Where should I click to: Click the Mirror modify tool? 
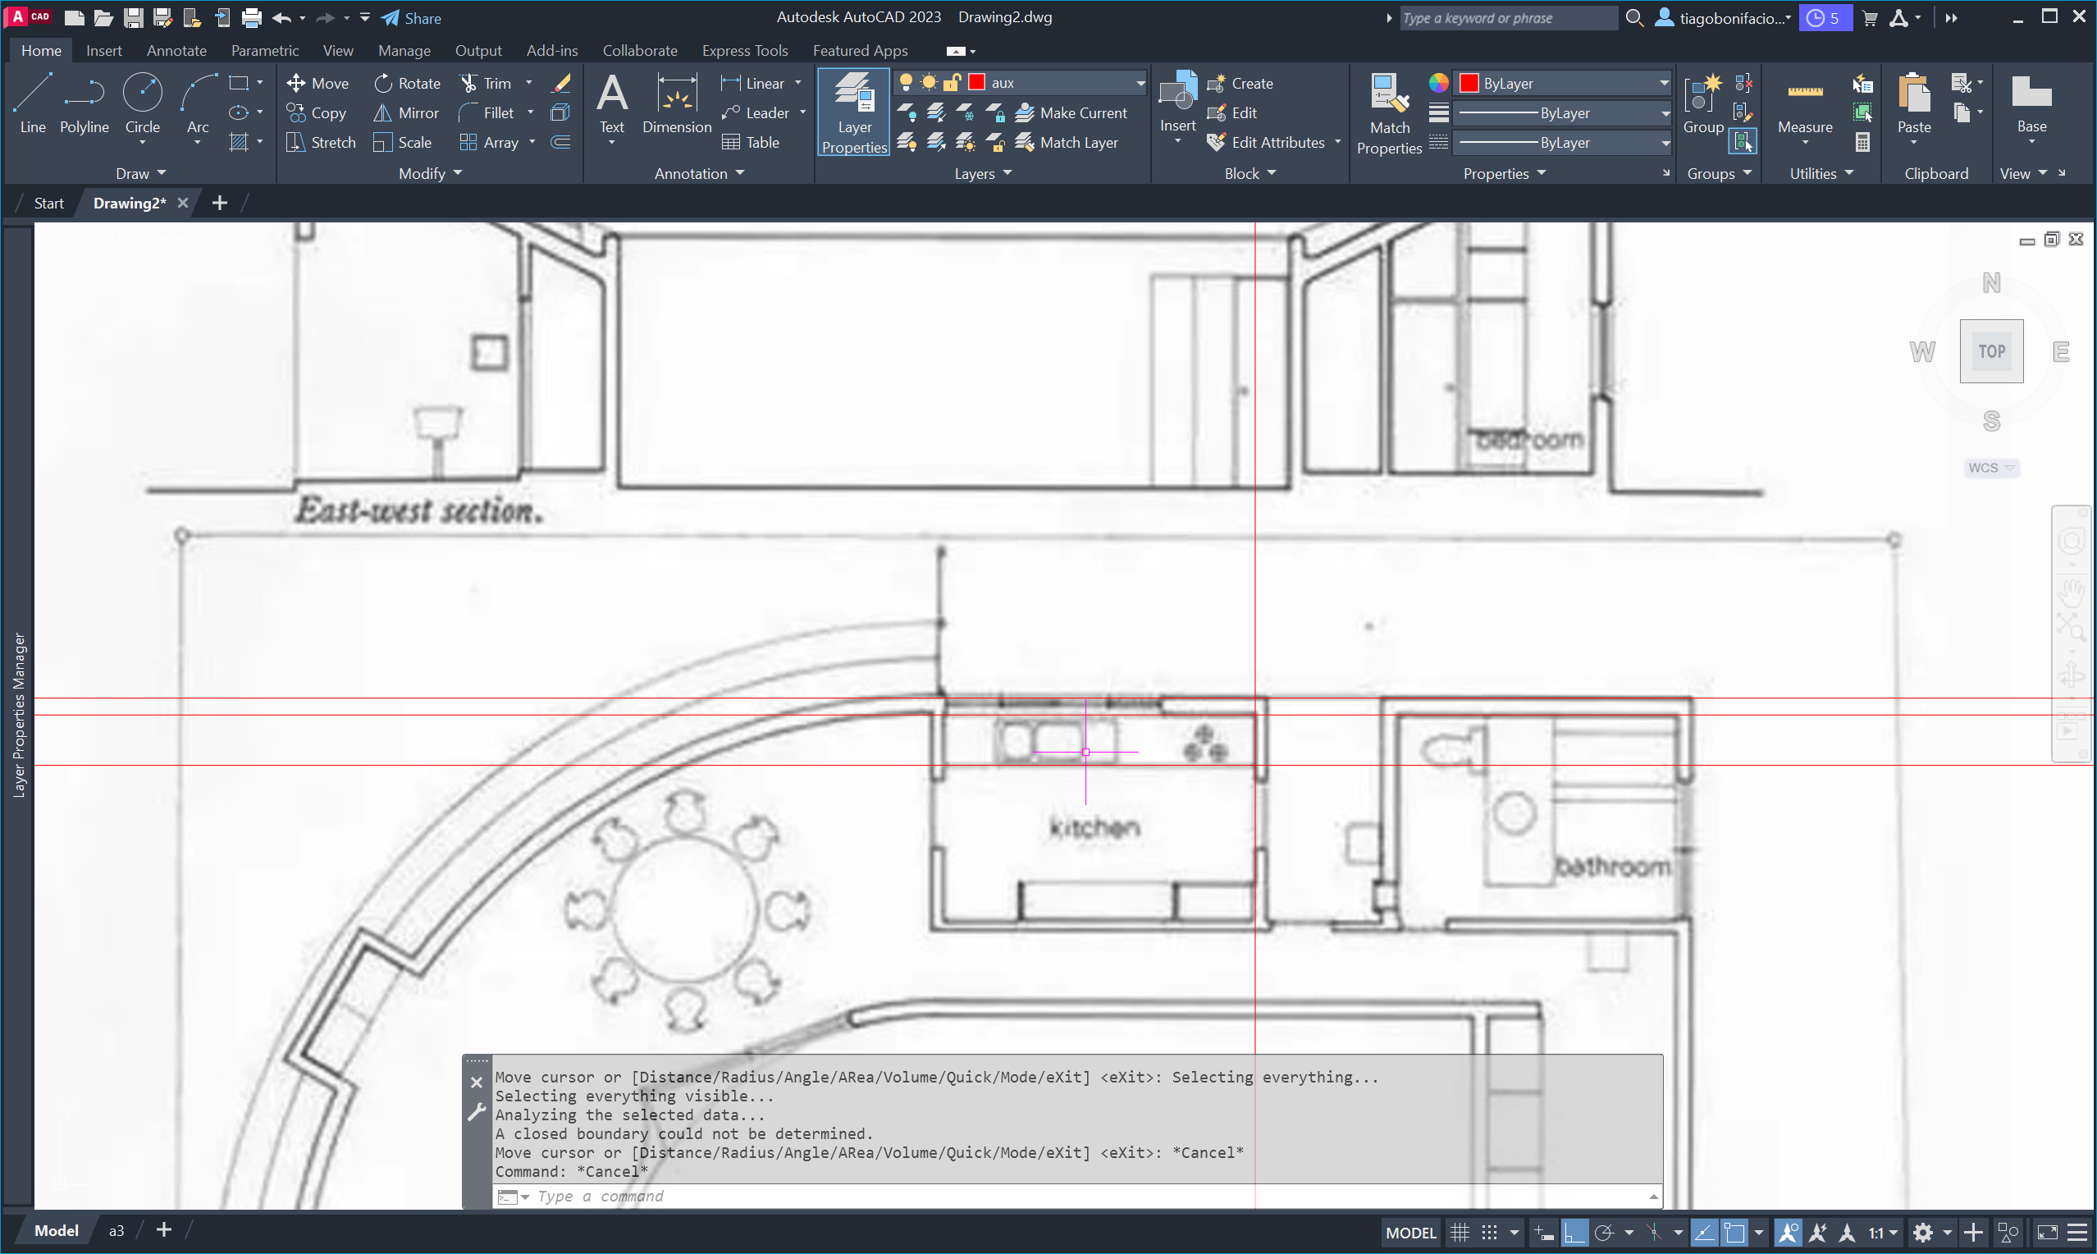tap(406, 112)
